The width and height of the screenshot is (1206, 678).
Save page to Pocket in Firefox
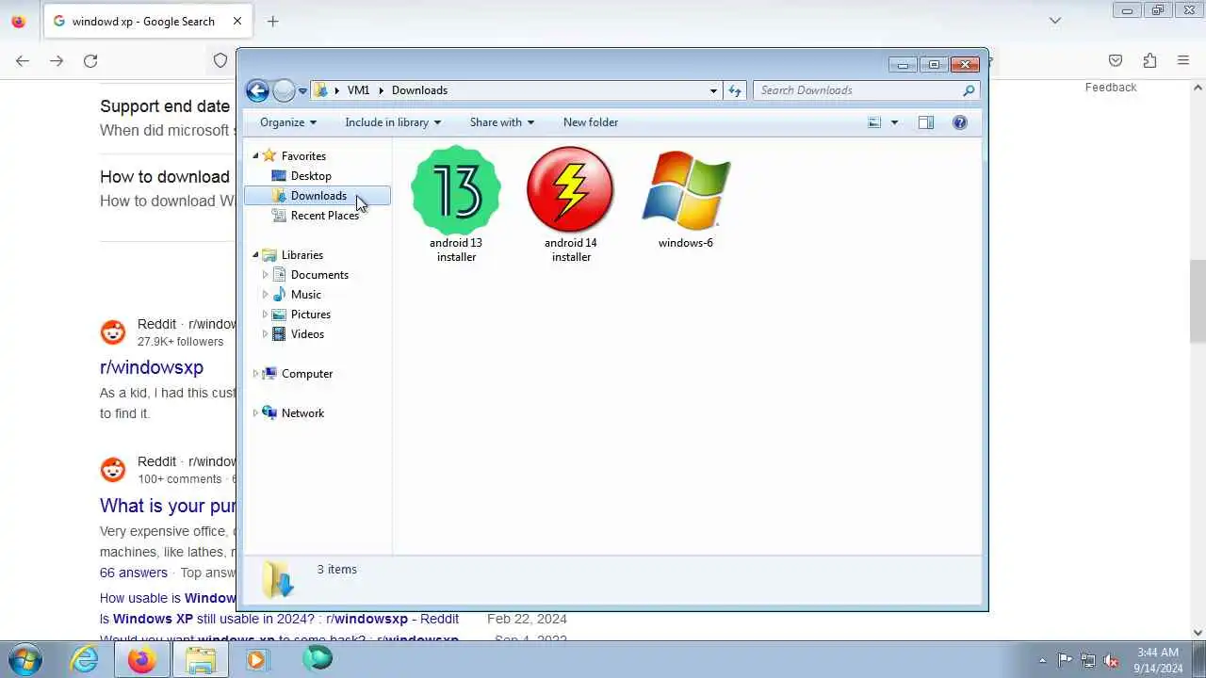coord(1116,60)
